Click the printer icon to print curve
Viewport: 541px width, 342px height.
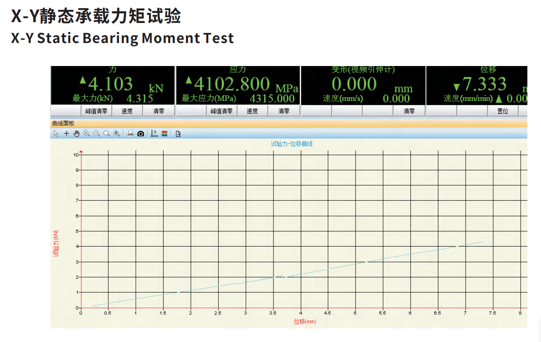tap(130, 133)
